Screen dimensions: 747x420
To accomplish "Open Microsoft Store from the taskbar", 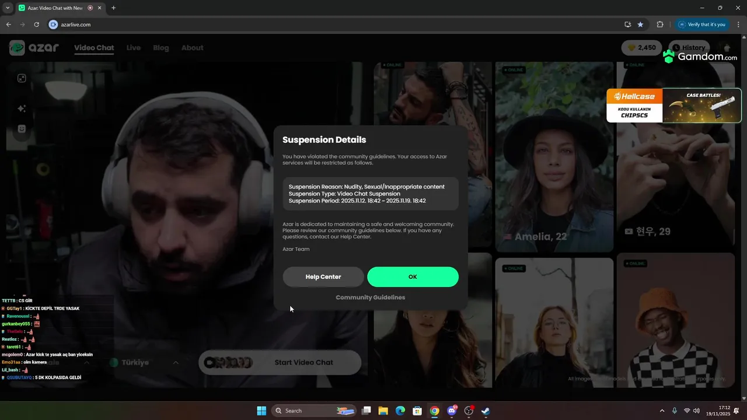I will (417, 411).
